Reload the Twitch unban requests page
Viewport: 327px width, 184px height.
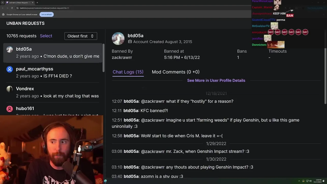click(x=12, y=8)
